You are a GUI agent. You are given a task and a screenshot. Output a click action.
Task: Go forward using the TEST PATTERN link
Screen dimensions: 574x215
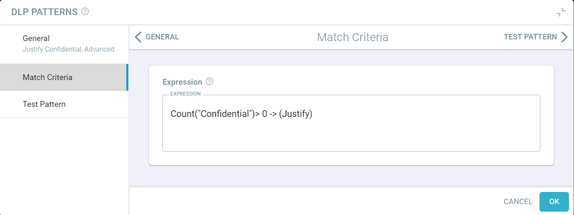coord(530,37)
